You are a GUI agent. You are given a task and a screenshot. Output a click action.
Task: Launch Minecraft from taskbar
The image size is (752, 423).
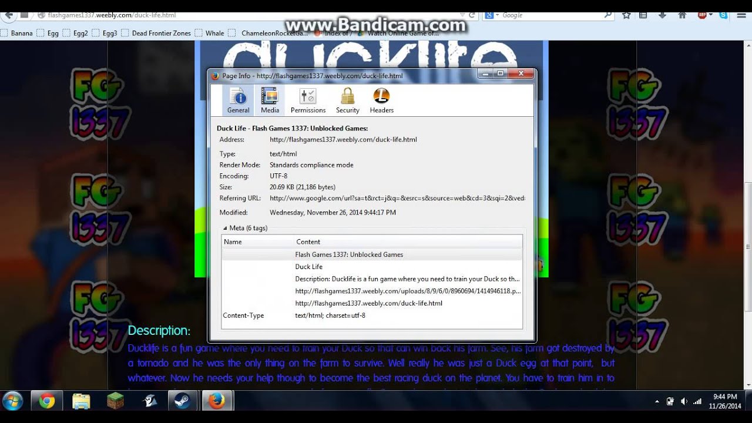click(115, 401)
